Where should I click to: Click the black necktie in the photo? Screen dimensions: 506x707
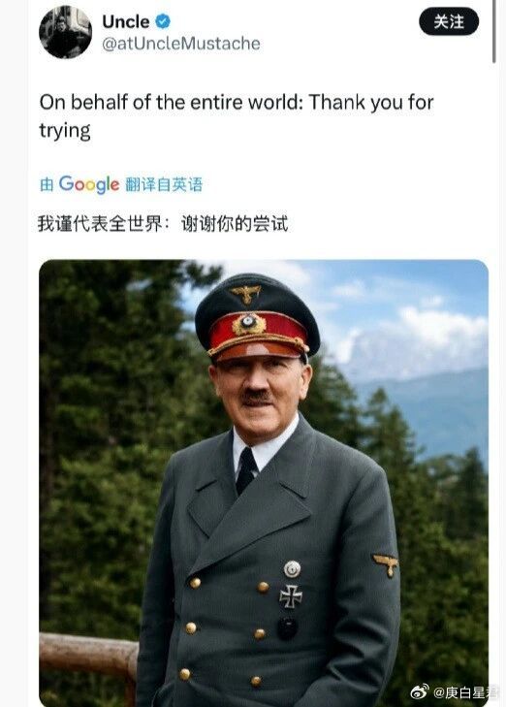pos(246,470)
